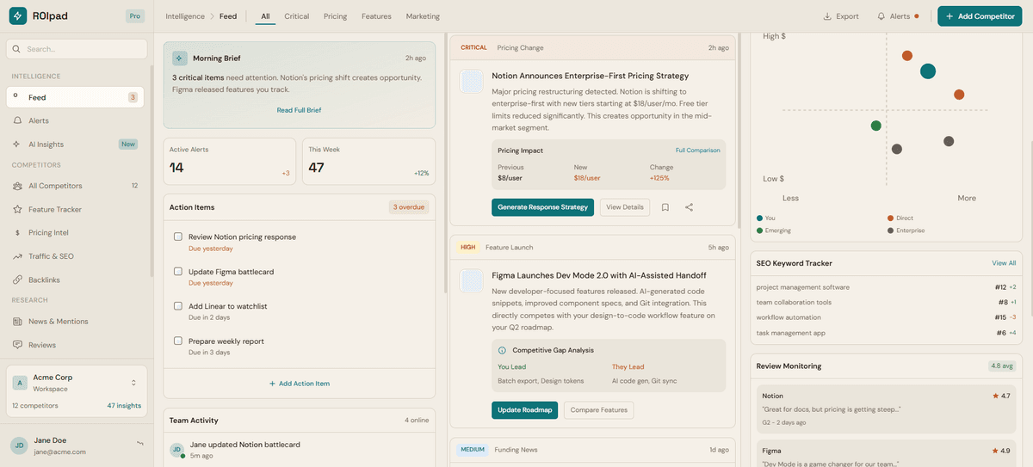Screen dimensions: 1033x467
Task: Click the JD avatar in Team Activity
Action: click(176, 450)
